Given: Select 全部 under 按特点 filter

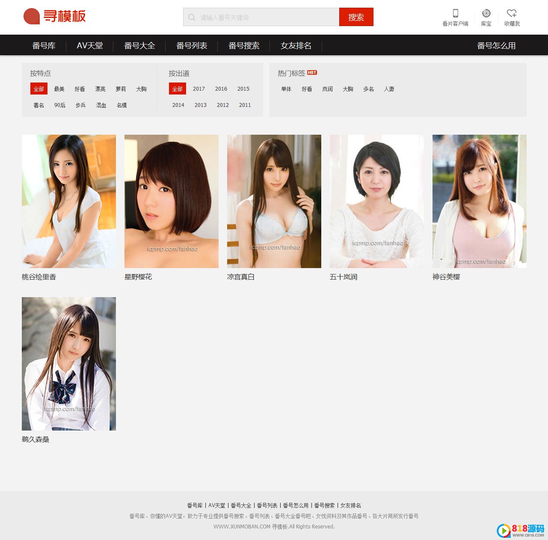Looking at the screenshot, I should 39,89.
